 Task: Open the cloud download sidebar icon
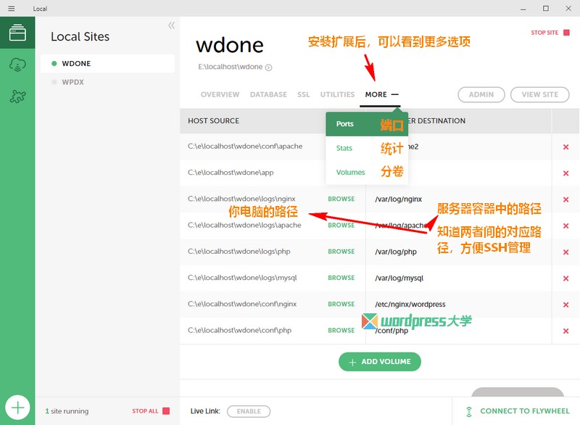[x=17, y=65]
